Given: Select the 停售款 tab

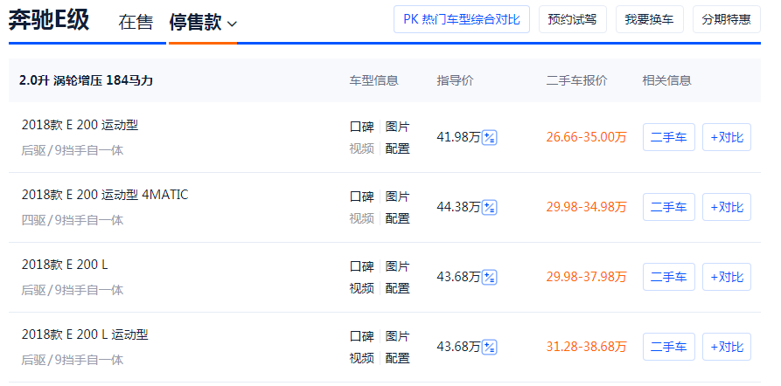Looking at the screenshot, I should click(x=195, y=23).
